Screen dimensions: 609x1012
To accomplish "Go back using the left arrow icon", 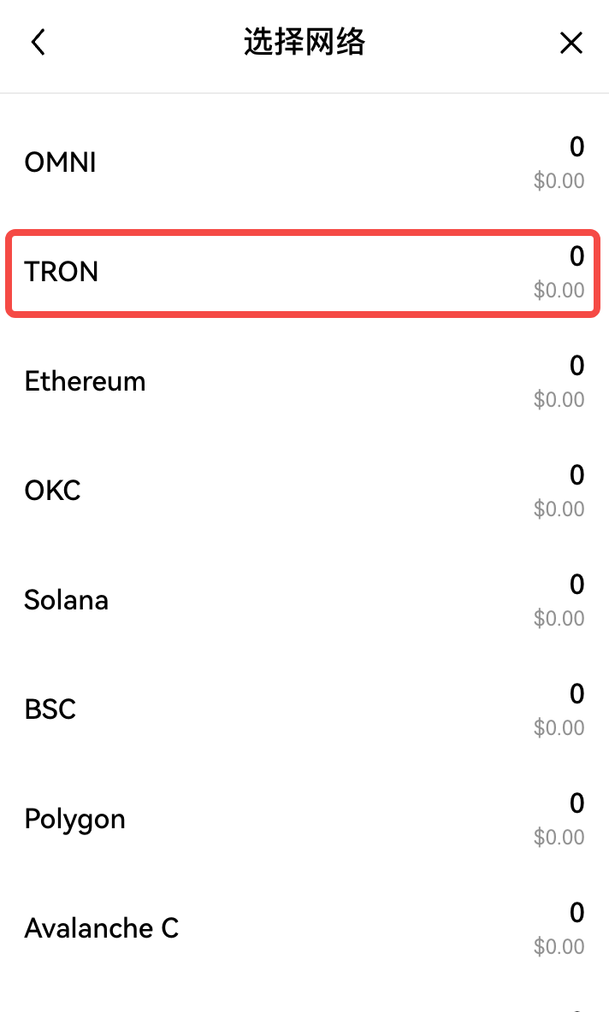I will point(38,43).
